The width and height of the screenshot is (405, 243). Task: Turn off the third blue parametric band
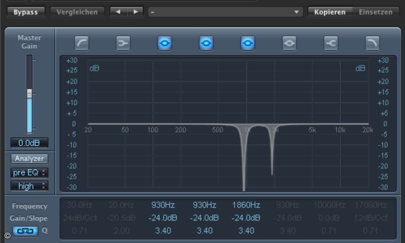click(x=248, y=43)
